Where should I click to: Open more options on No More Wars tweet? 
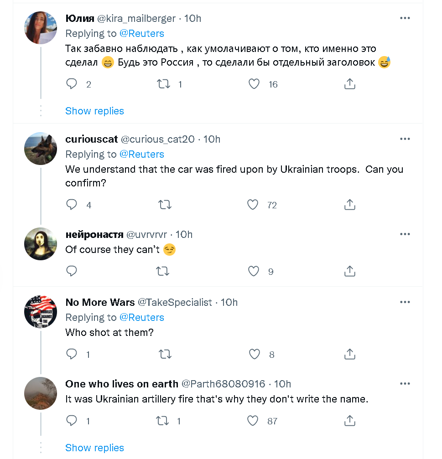(405, 302)
